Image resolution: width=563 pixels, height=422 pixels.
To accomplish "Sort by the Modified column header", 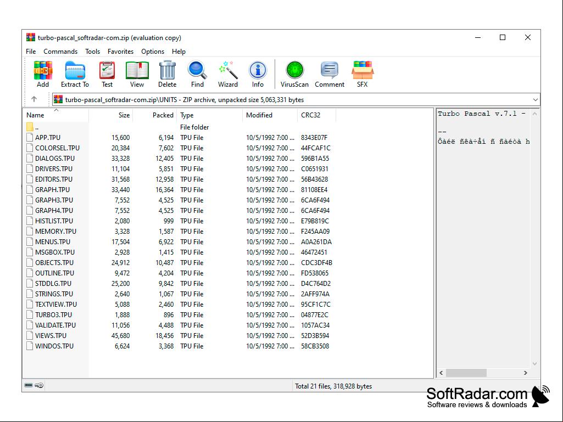I will click(x=270, y=115).
